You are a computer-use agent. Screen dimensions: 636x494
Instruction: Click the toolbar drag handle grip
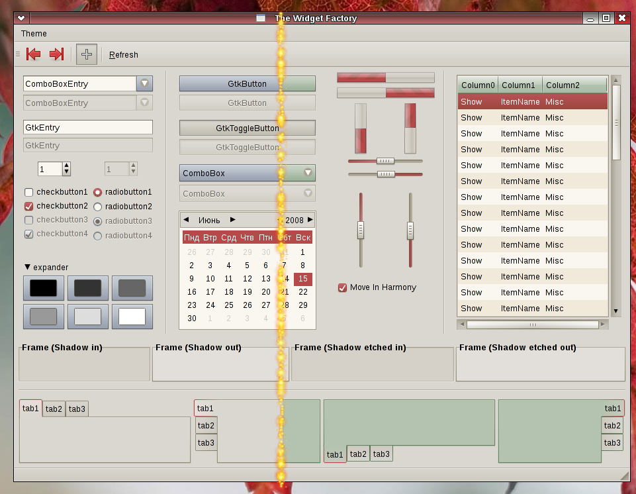click(18, 54)
